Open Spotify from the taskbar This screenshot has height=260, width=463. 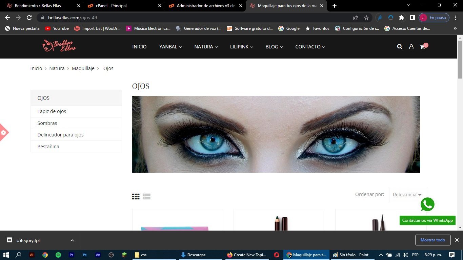coord(58,255)
